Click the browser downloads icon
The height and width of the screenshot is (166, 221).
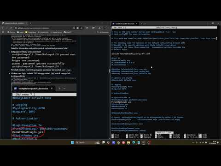(x=99, y=28)
